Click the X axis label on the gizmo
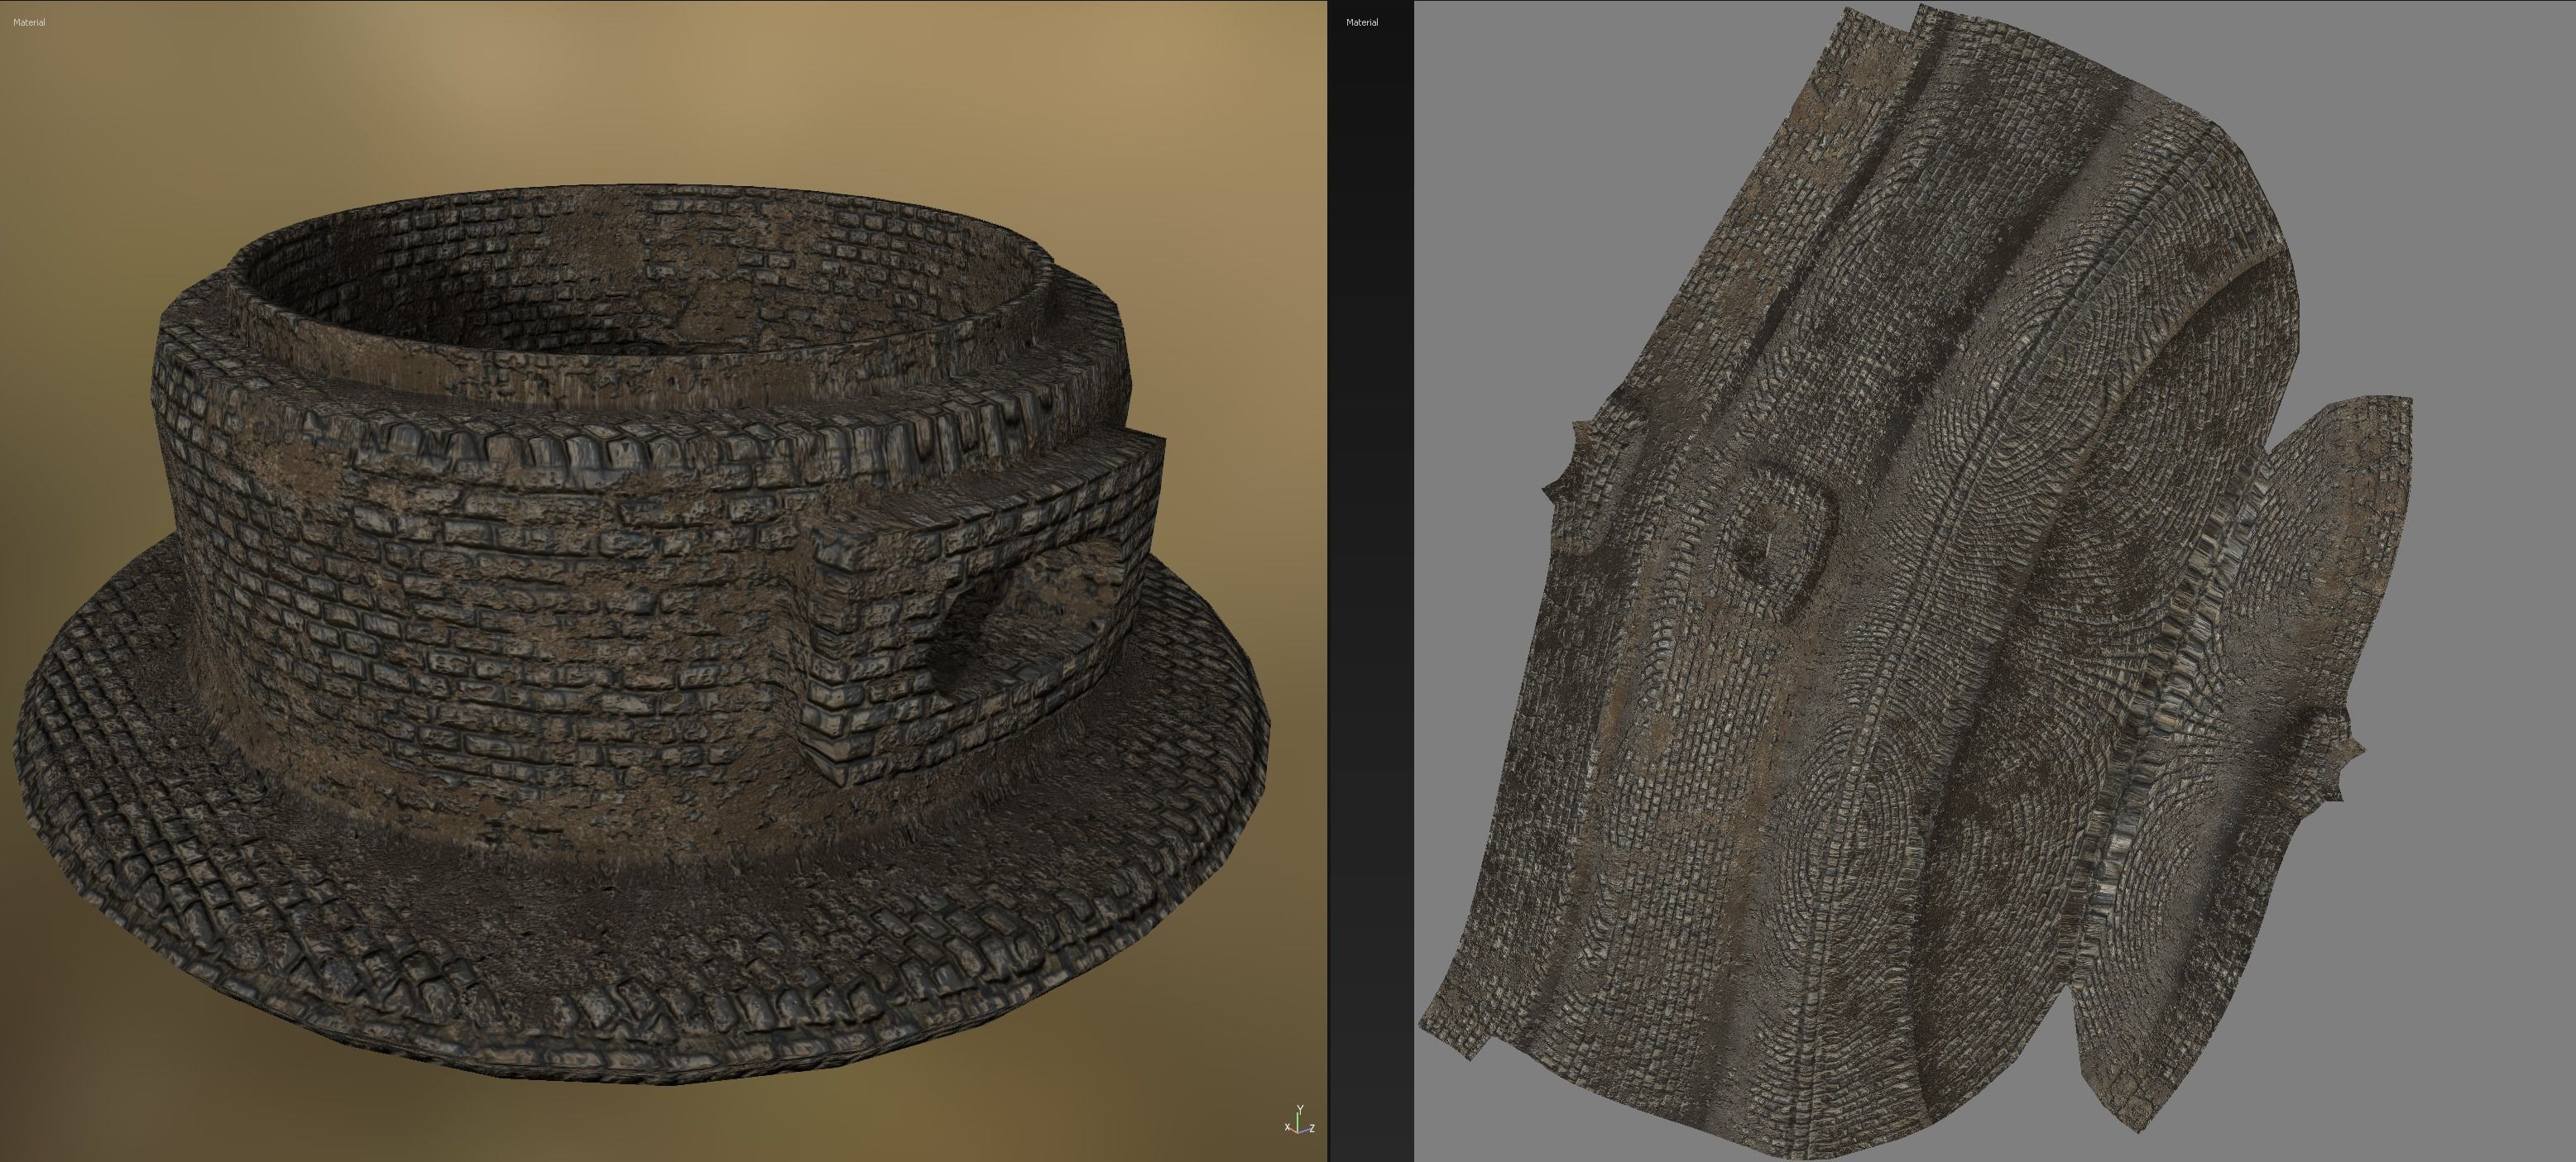The image size is (2576, 1162). point(1287,1128)
